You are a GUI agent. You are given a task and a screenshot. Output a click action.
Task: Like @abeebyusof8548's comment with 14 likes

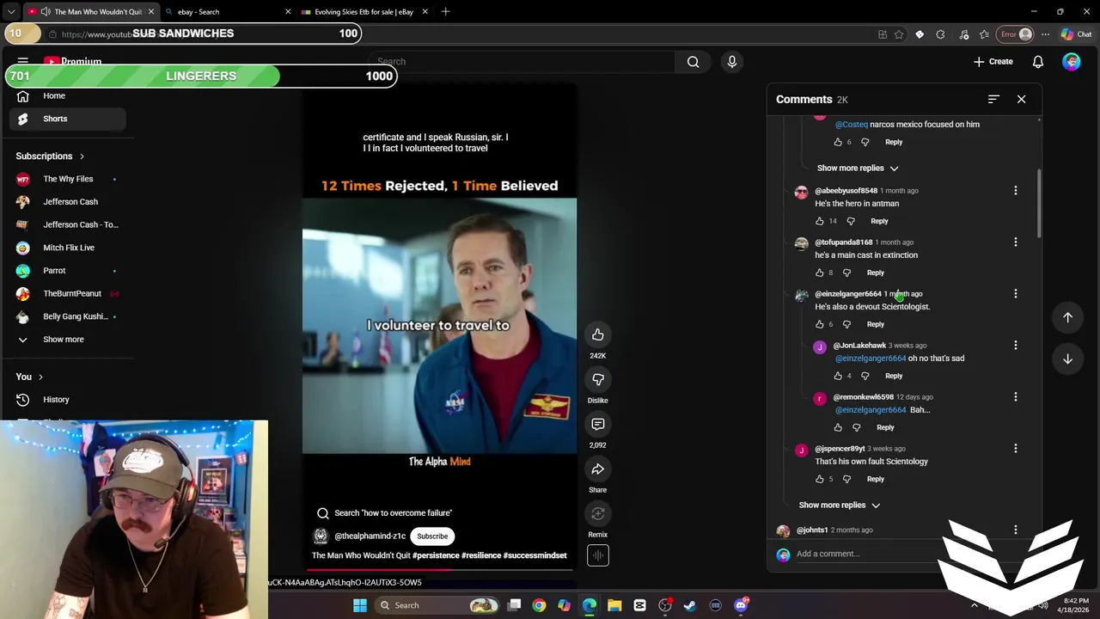click(820, 221)
